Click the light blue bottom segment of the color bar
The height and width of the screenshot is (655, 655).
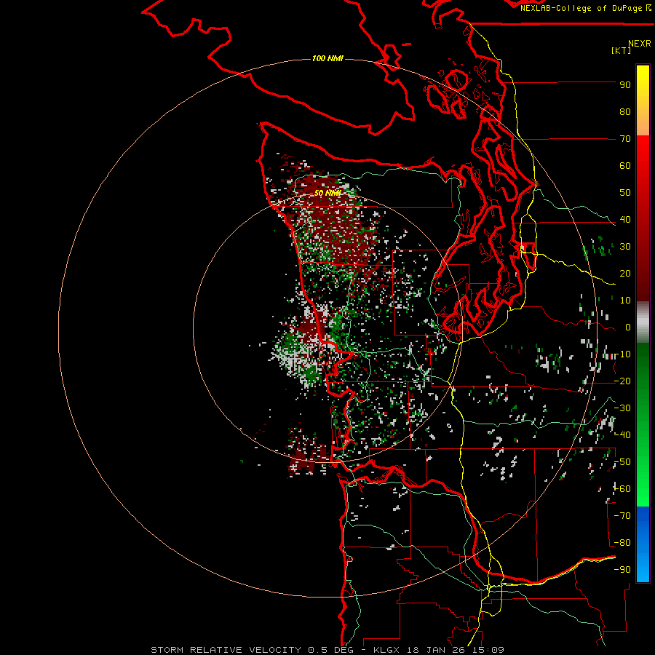pos(643,568)
